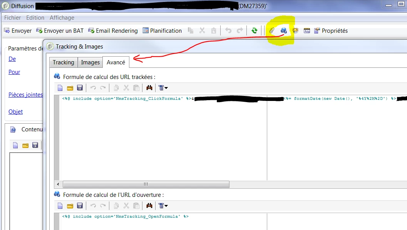Save icon in open URL editor
Viewport: 407px width, 230px height.
coord(80,206)
